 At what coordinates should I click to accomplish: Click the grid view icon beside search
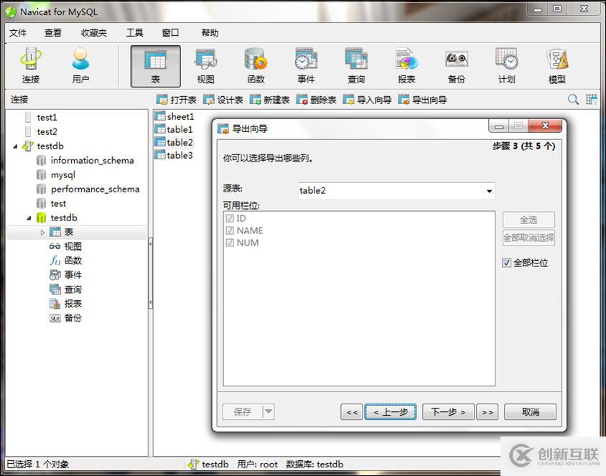coord(592,99)
